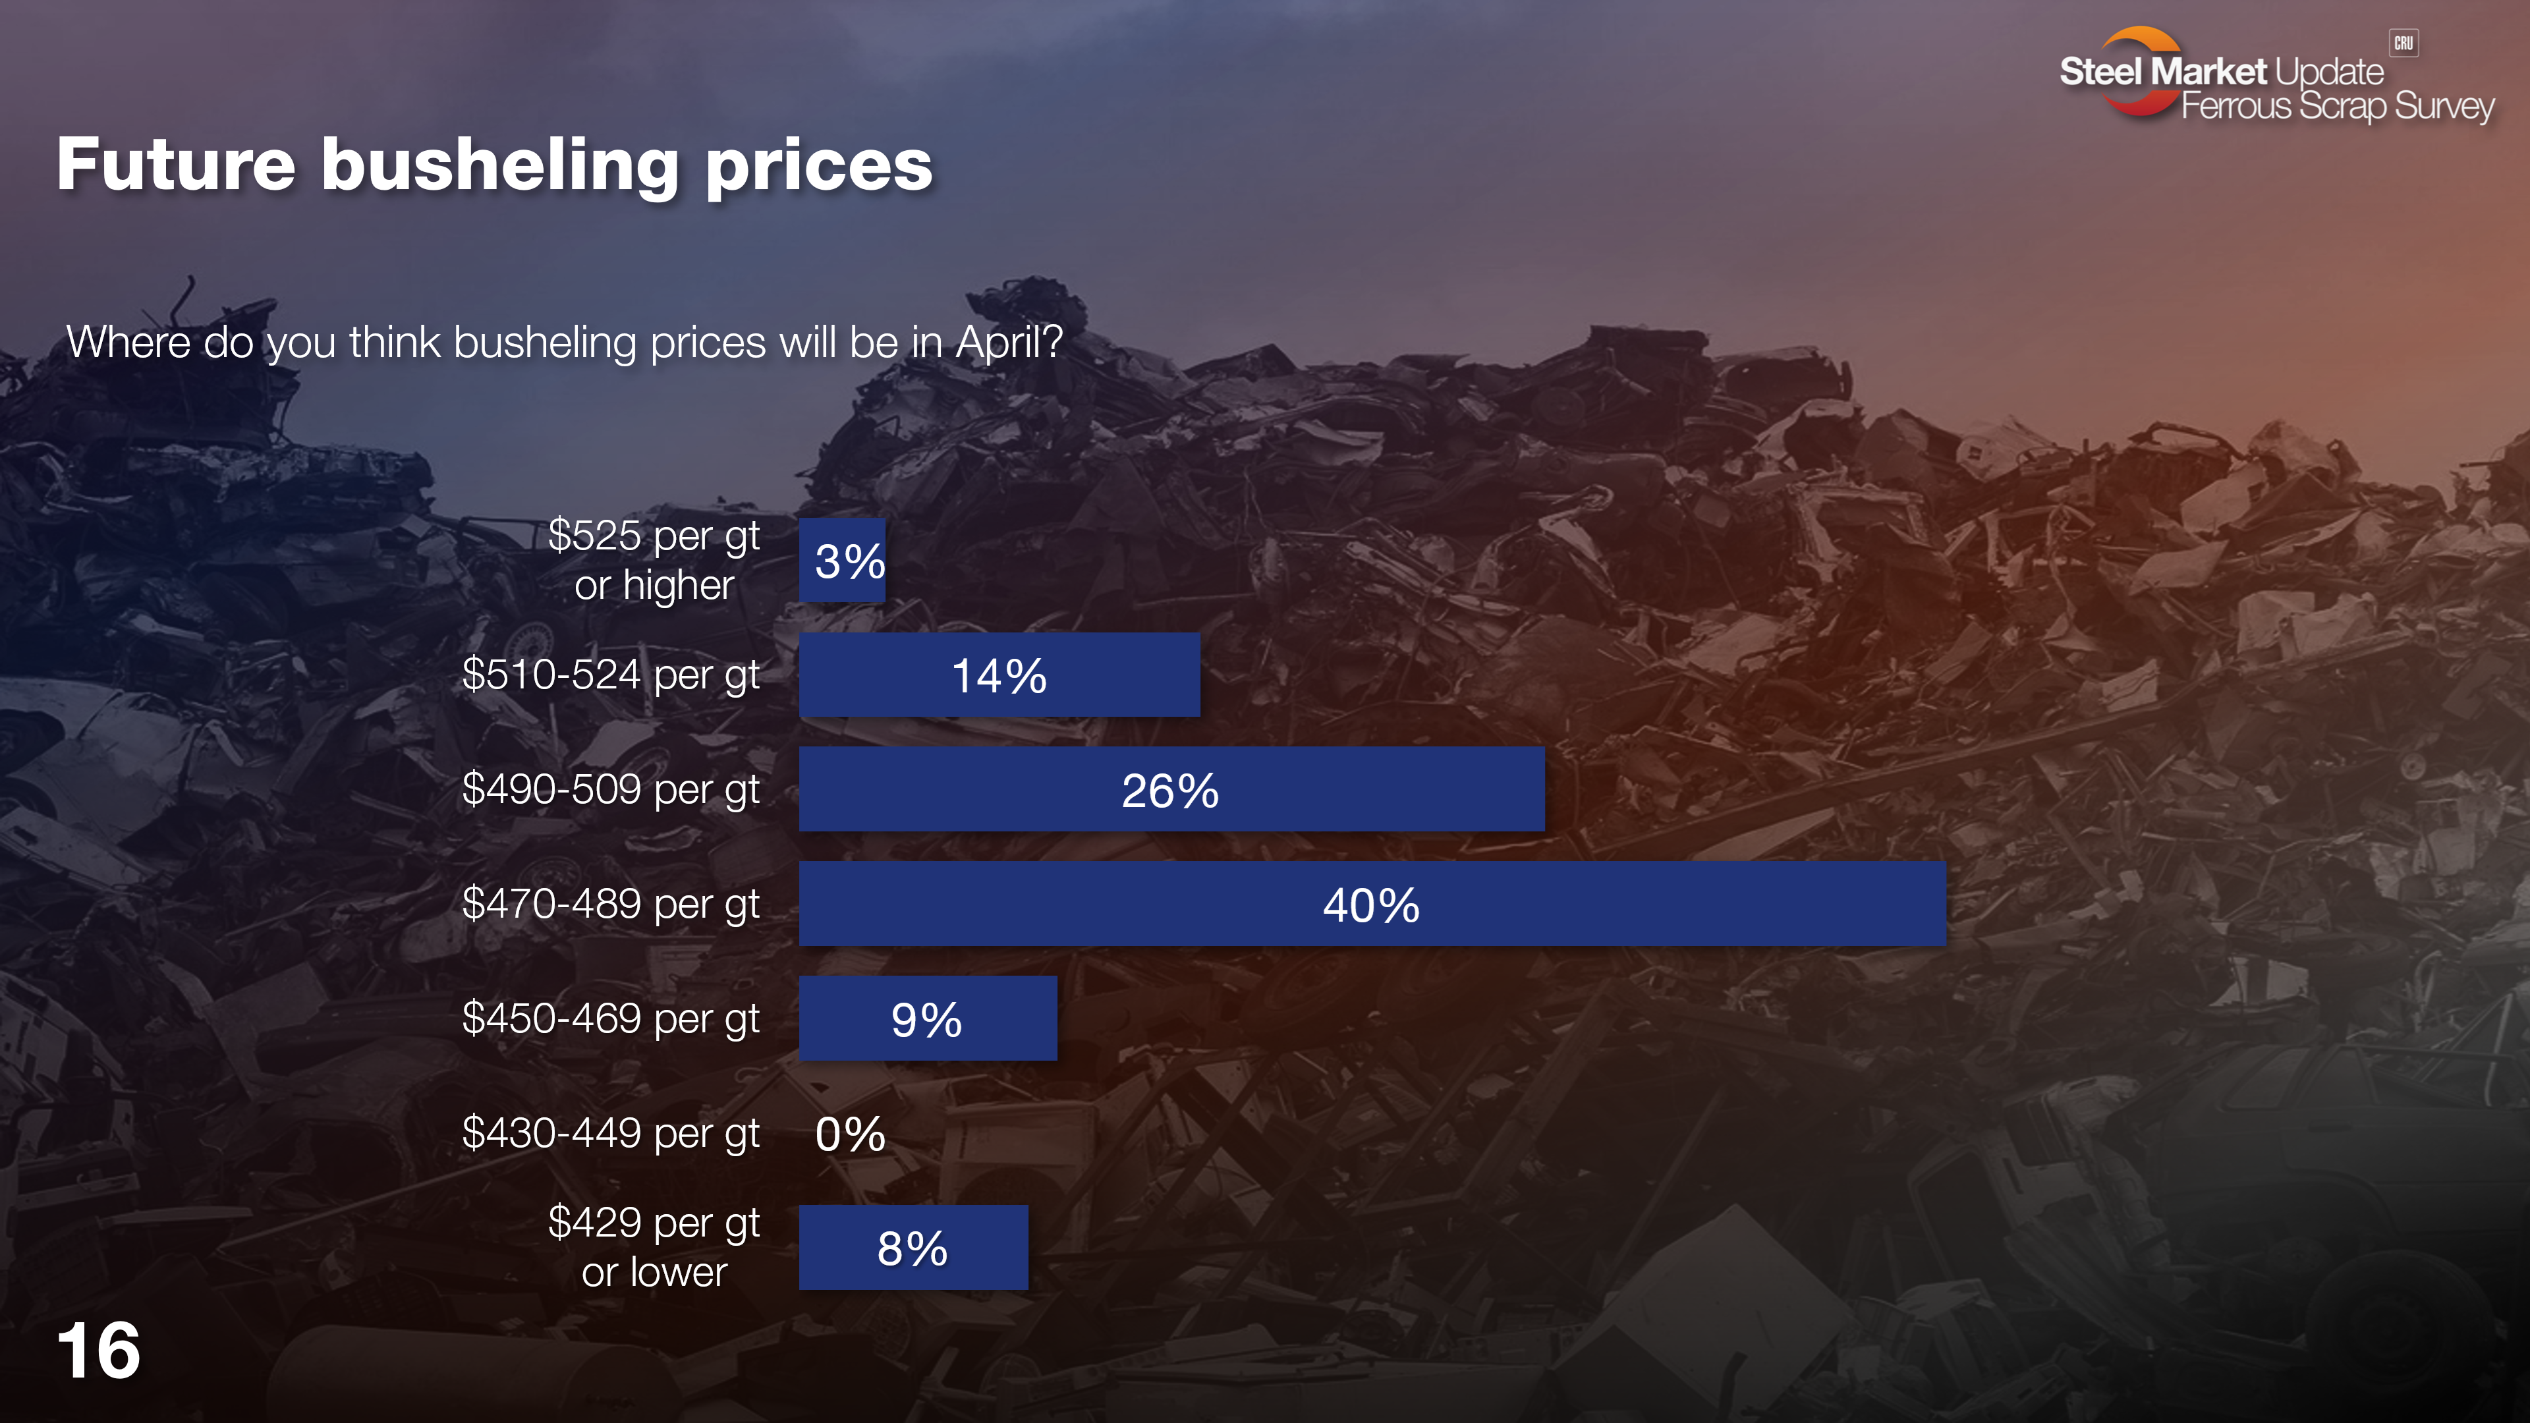Click the 40% bar for $470-489
Viewport: 2530px width, 1423px height.
coord(1371,905)
